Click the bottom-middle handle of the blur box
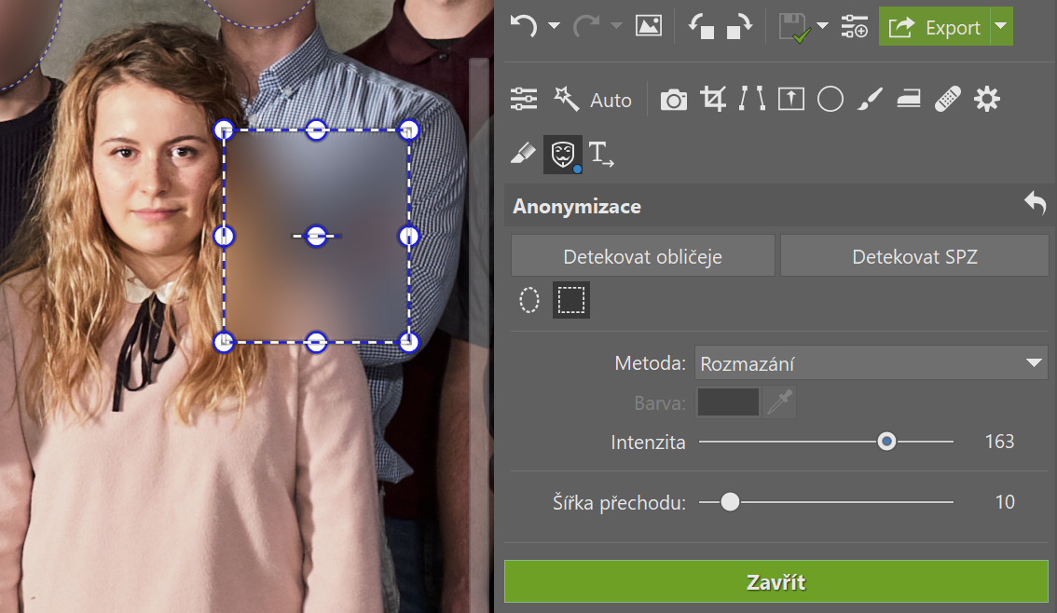 (316, 342)
